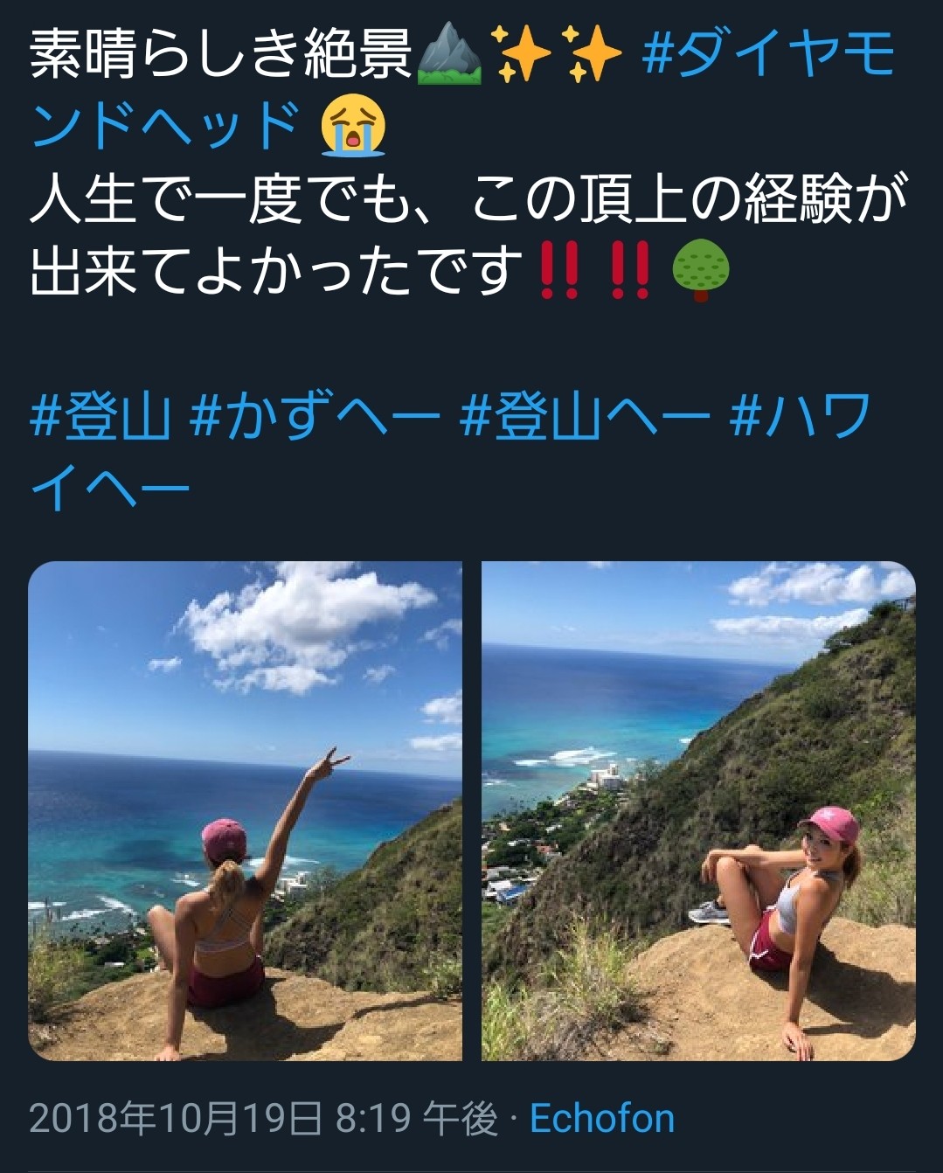Click the mountain emoji after 絶景
This screenshot has height=1173, width=943.
[449, 55]
